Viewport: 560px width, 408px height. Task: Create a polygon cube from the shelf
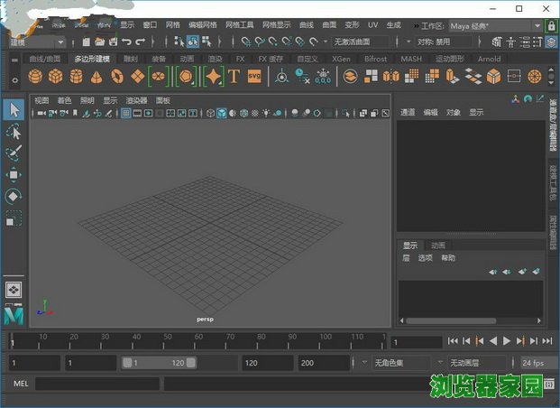point(57,78)
